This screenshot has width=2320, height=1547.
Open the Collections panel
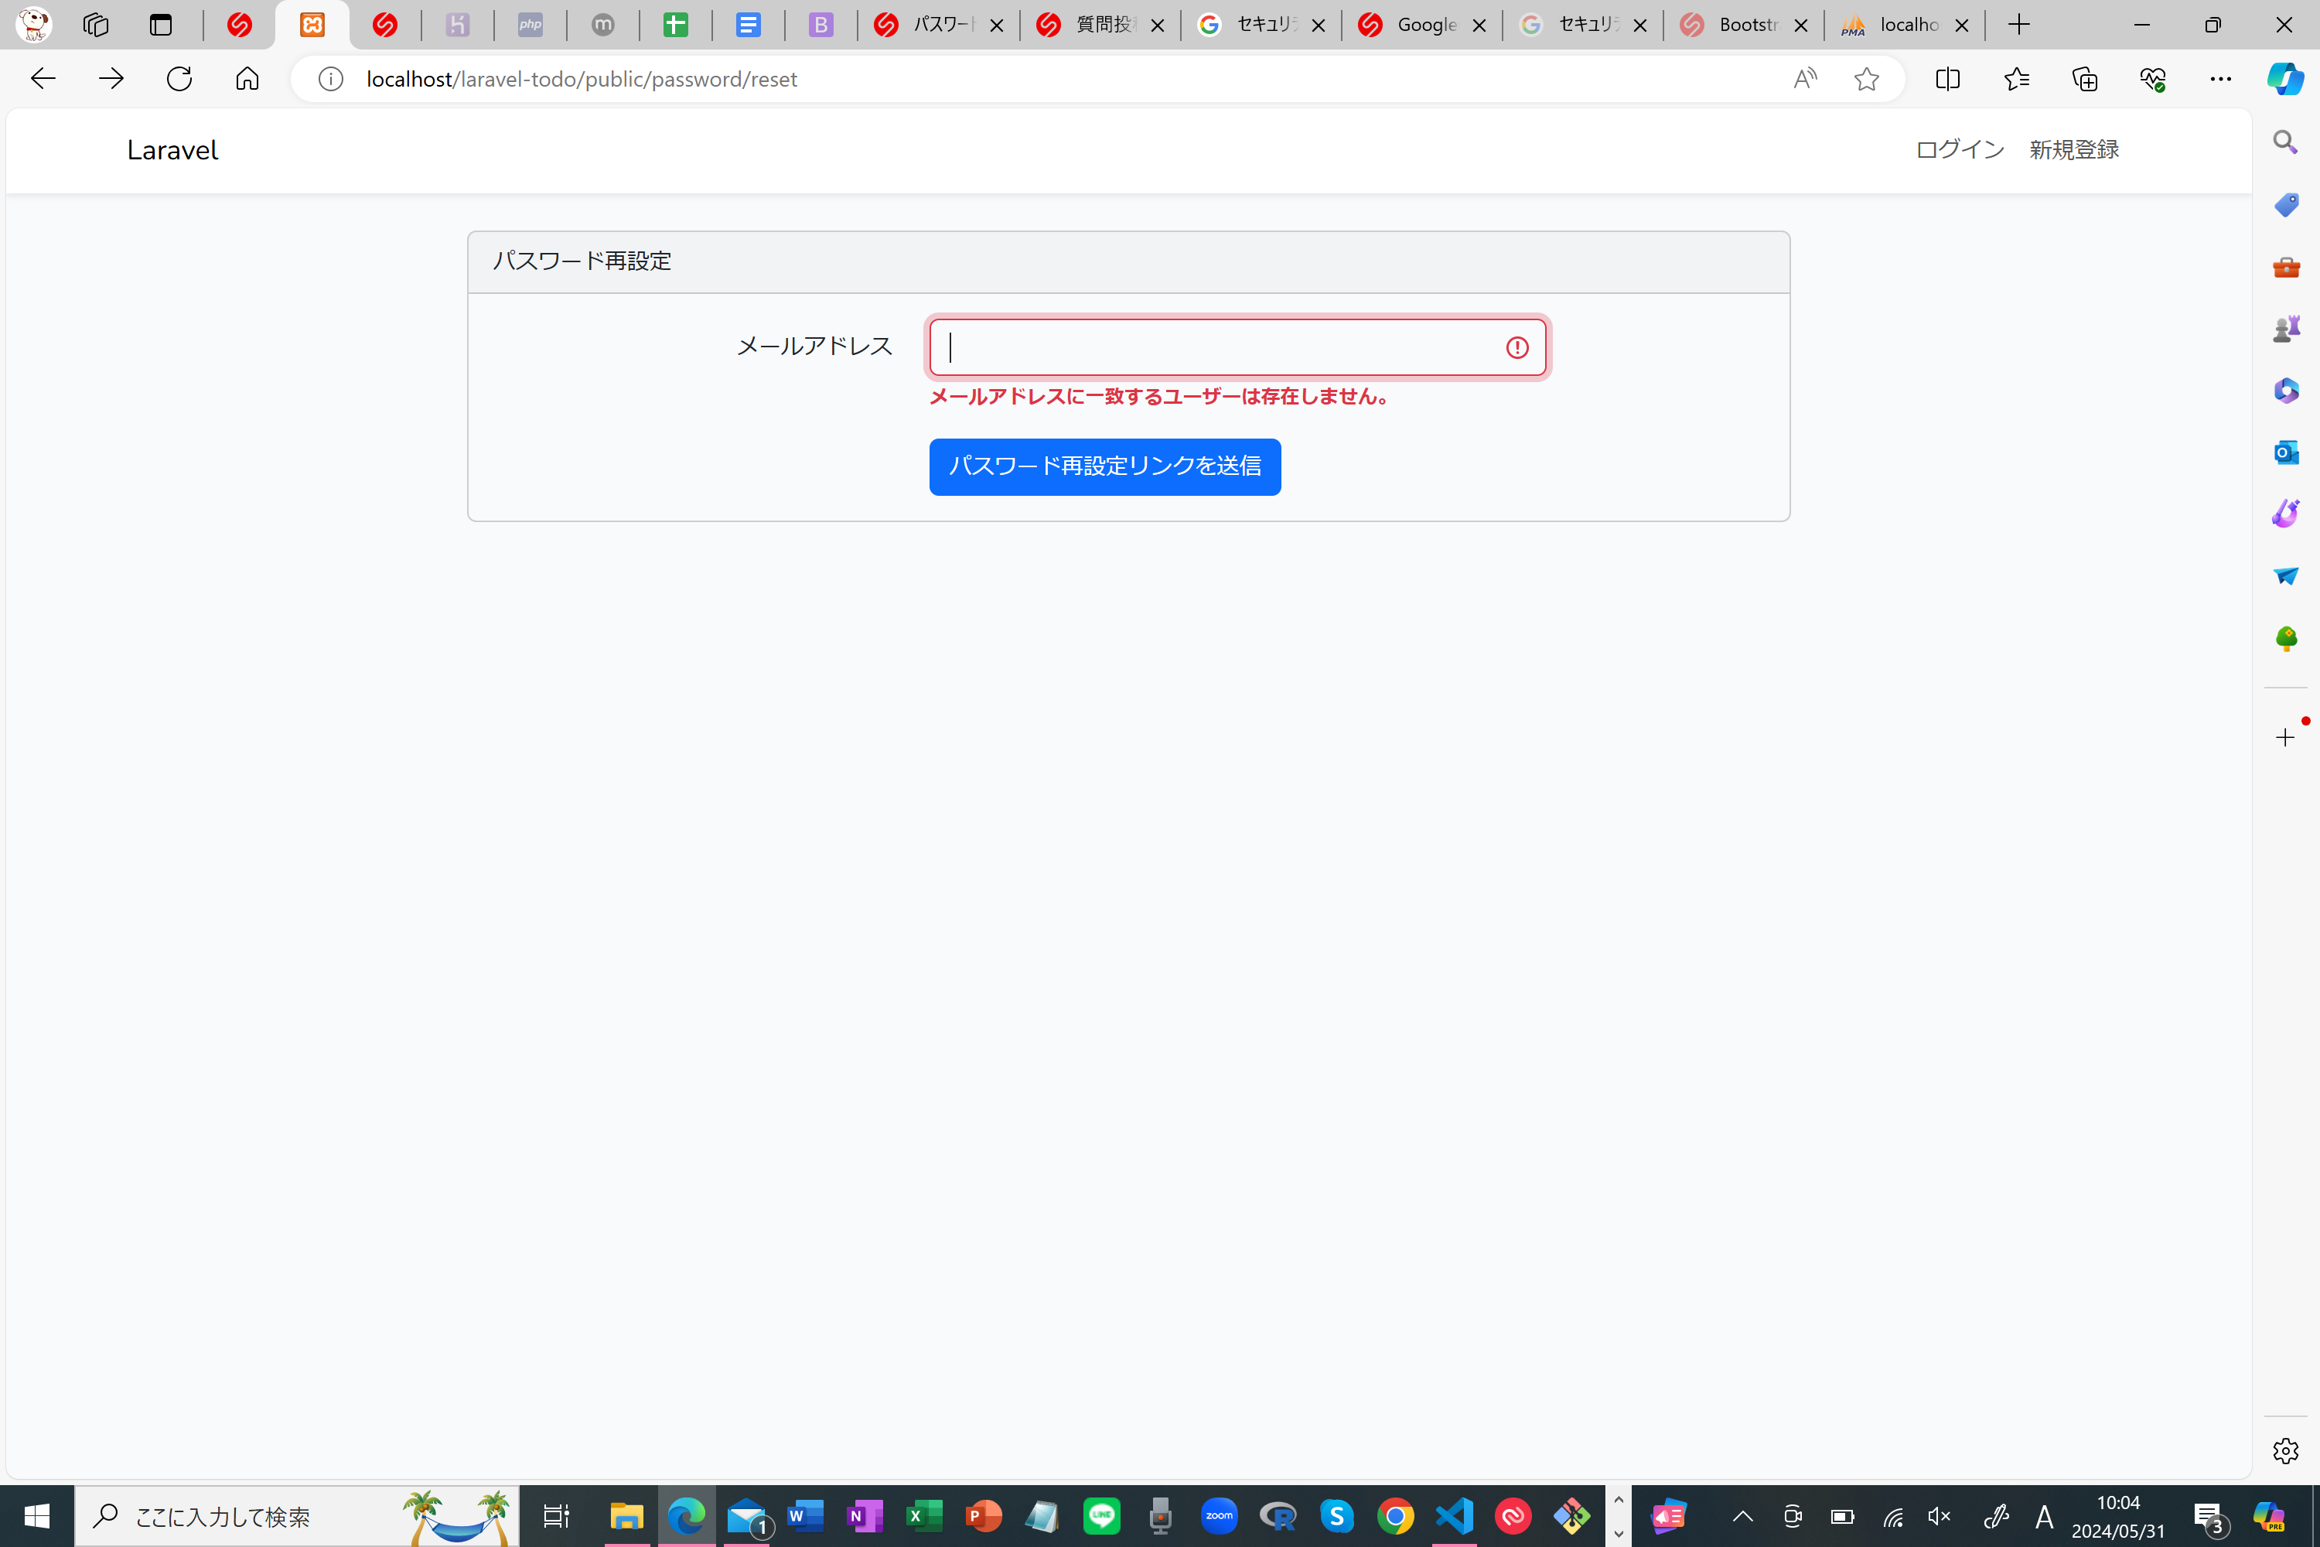point(2084,79)
